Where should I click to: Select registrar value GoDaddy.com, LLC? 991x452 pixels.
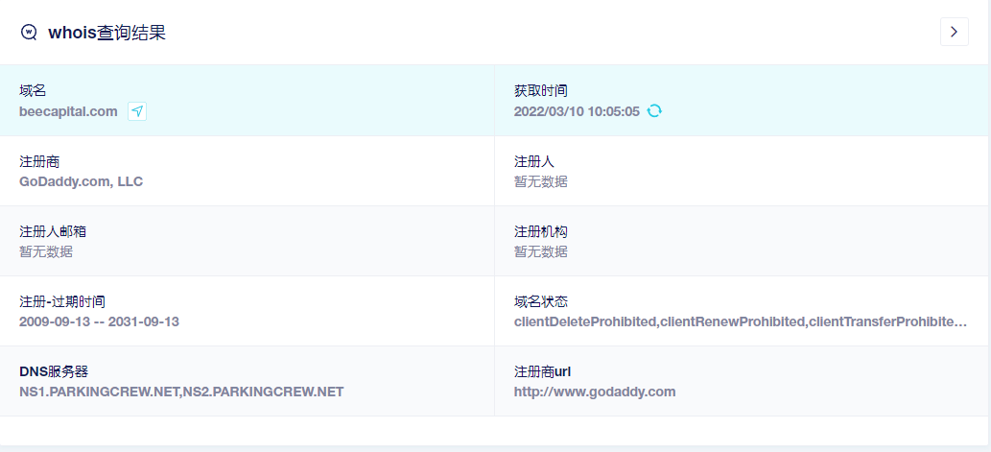[x=82, y=182]
